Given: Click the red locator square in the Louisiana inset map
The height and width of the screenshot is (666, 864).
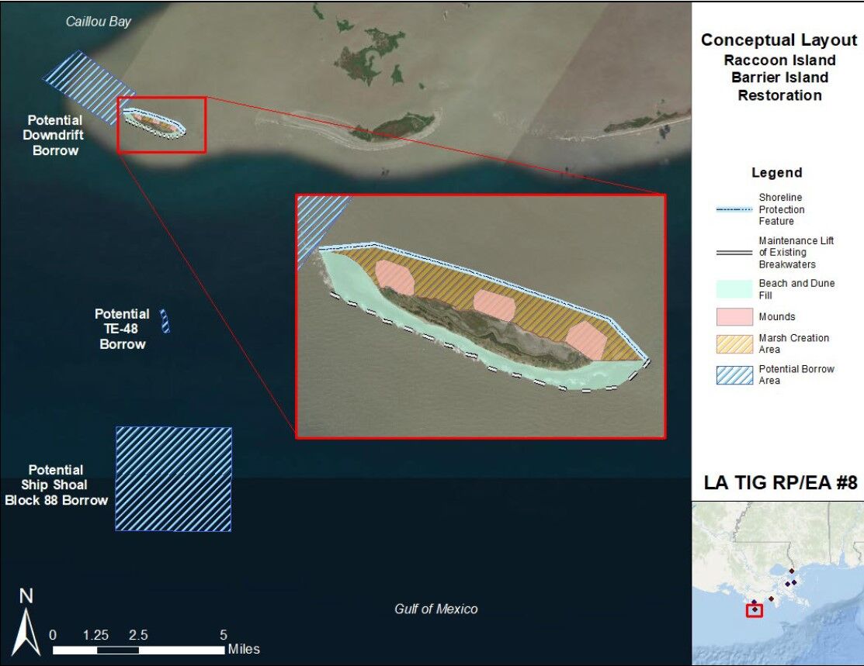Looking at the screenshot, I should (x=754, y=610).
